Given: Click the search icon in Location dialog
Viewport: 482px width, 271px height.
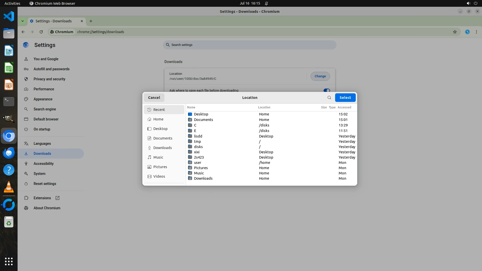Looking at the screenshot, I should click(x=329, y=98).
